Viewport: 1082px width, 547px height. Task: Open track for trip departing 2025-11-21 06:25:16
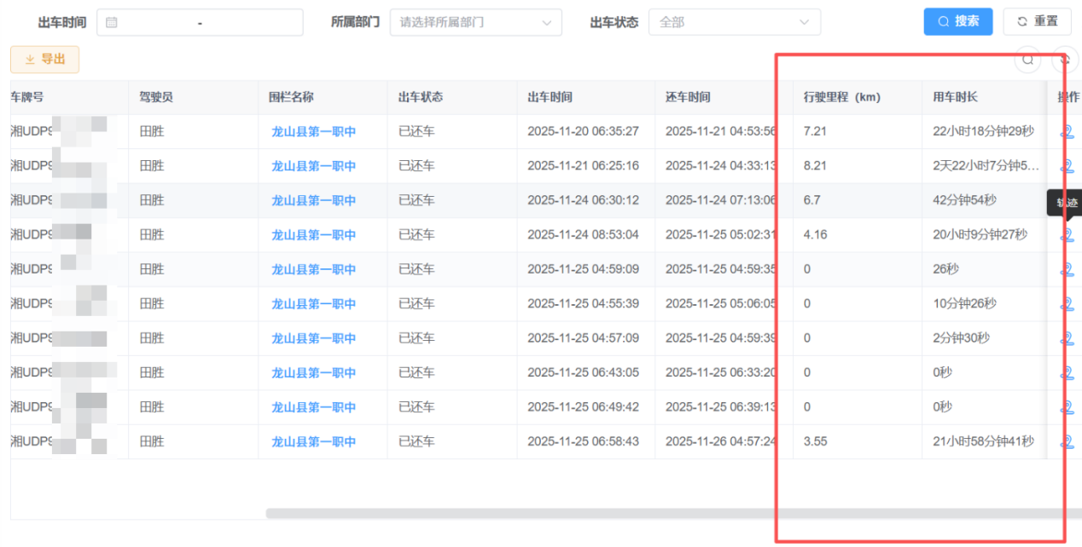[1067, 166]
